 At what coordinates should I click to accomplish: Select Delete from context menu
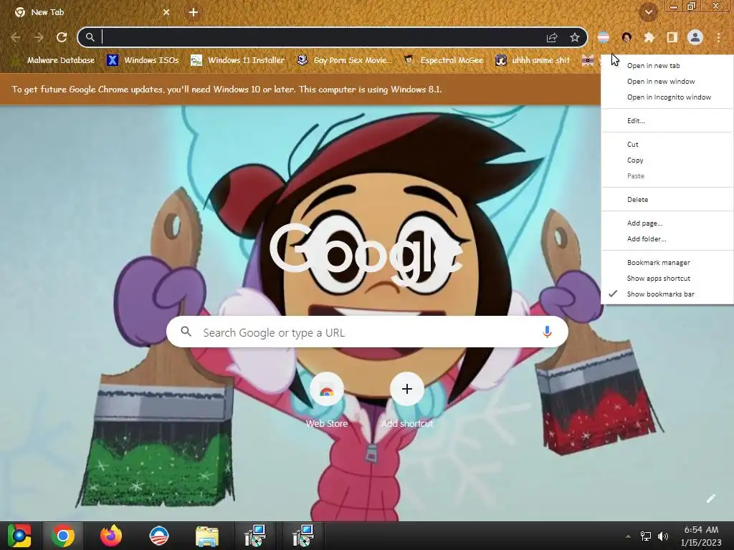[x=667, y=200]
